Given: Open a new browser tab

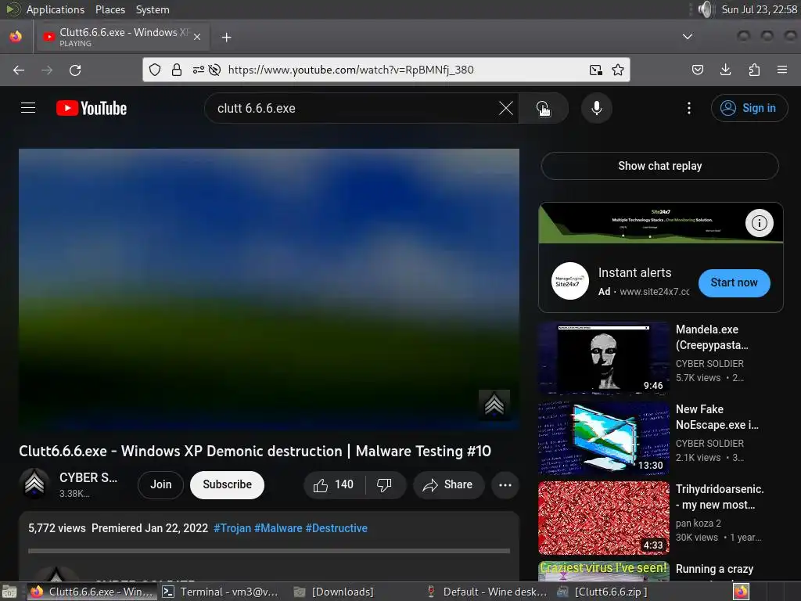Looking at the screenshot, I should click(226, 38).
